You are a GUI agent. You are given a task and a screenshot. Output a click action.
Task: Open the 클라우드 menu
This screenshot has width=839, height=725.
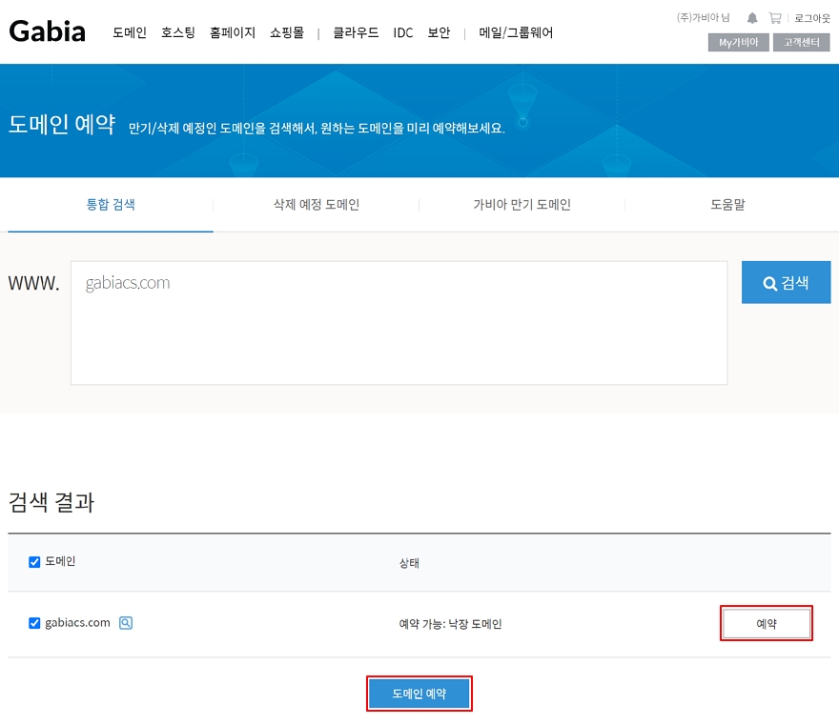(356, 32)
